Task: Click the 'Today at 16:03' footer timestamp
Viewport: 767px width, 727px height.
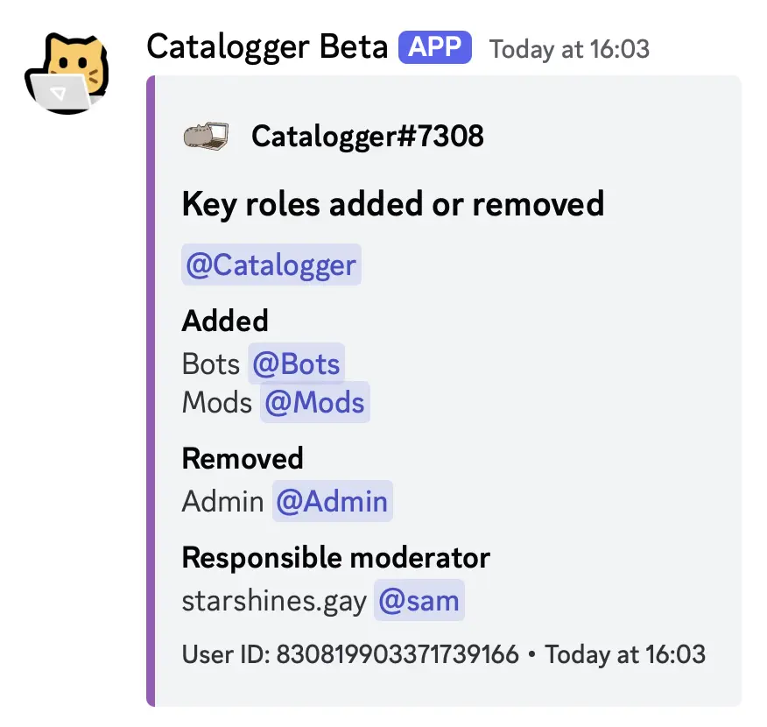Action: point(625,654)
